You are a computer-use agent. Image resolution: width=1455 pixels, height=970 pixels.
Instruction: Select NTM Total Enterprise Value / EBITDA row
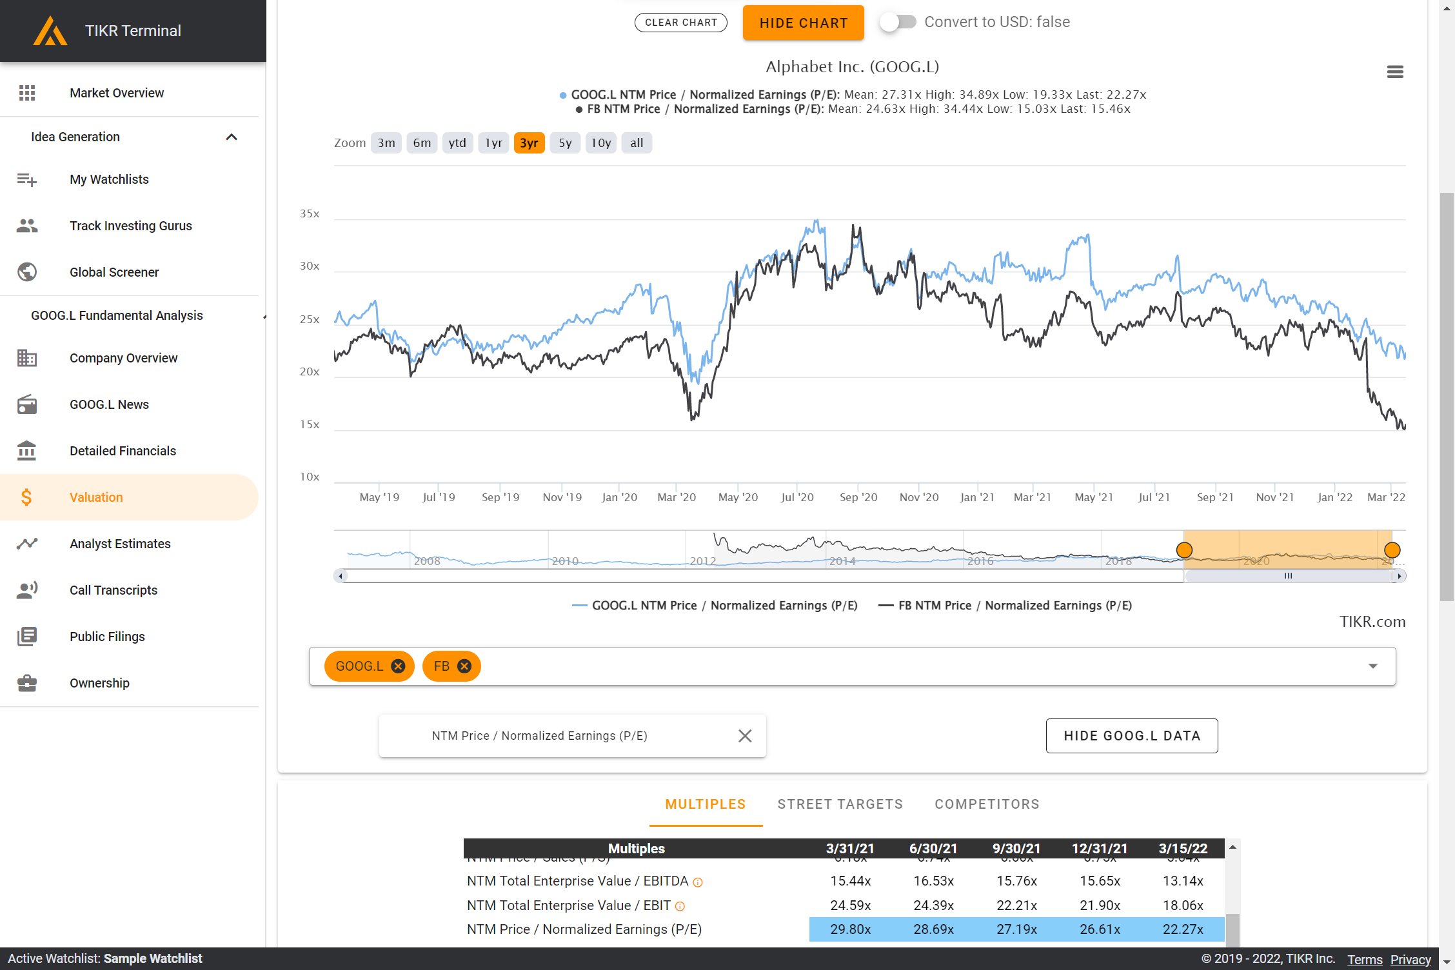[x=844, y=881]
